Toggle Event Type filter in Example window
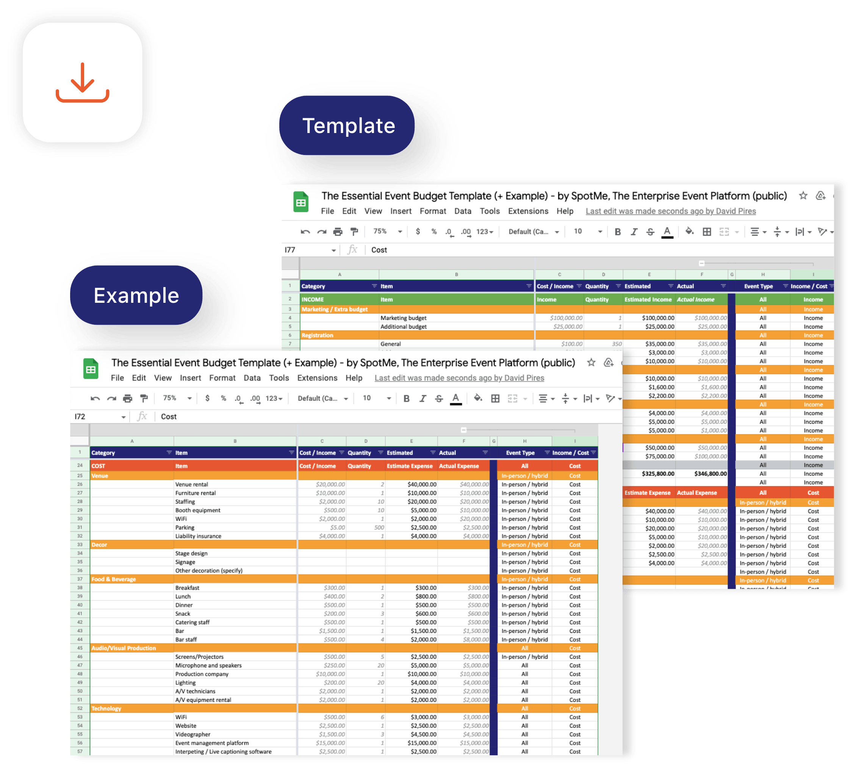This screenshot has width=853, height=767. pos(548,452)
